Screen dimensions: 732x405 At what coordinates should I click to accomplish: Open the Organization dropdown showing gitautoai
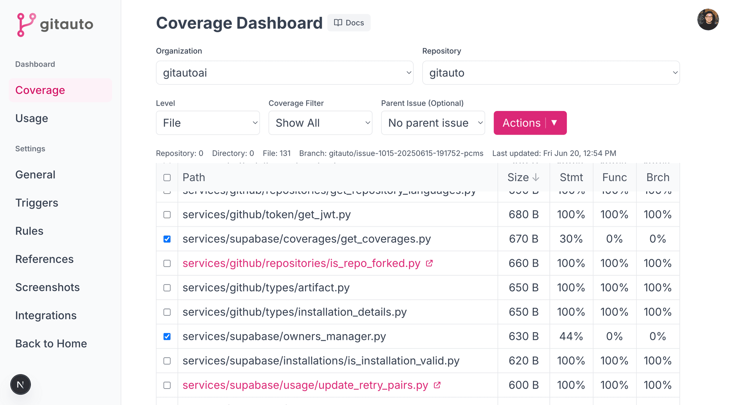pyautogui.click(x=285, y=73)
